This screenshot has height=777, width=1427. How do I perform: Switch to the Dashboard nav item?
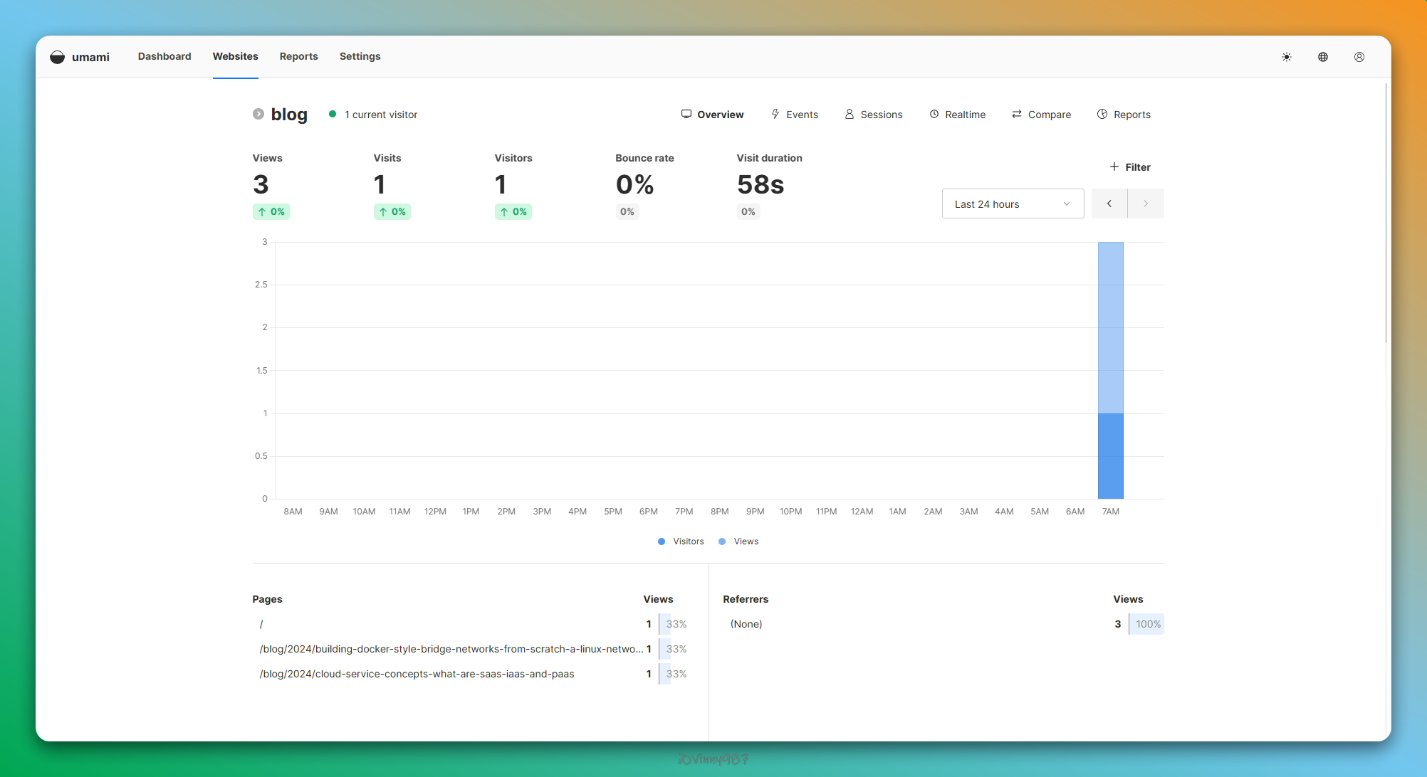point(164,56)
